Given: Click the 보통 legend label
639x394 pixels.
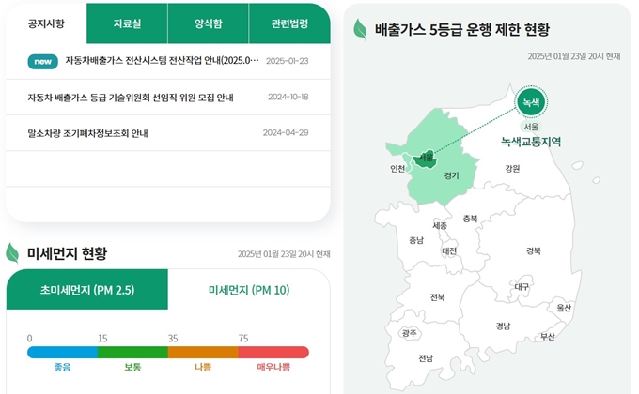Looking at the screenshot, I should (132, 367).
